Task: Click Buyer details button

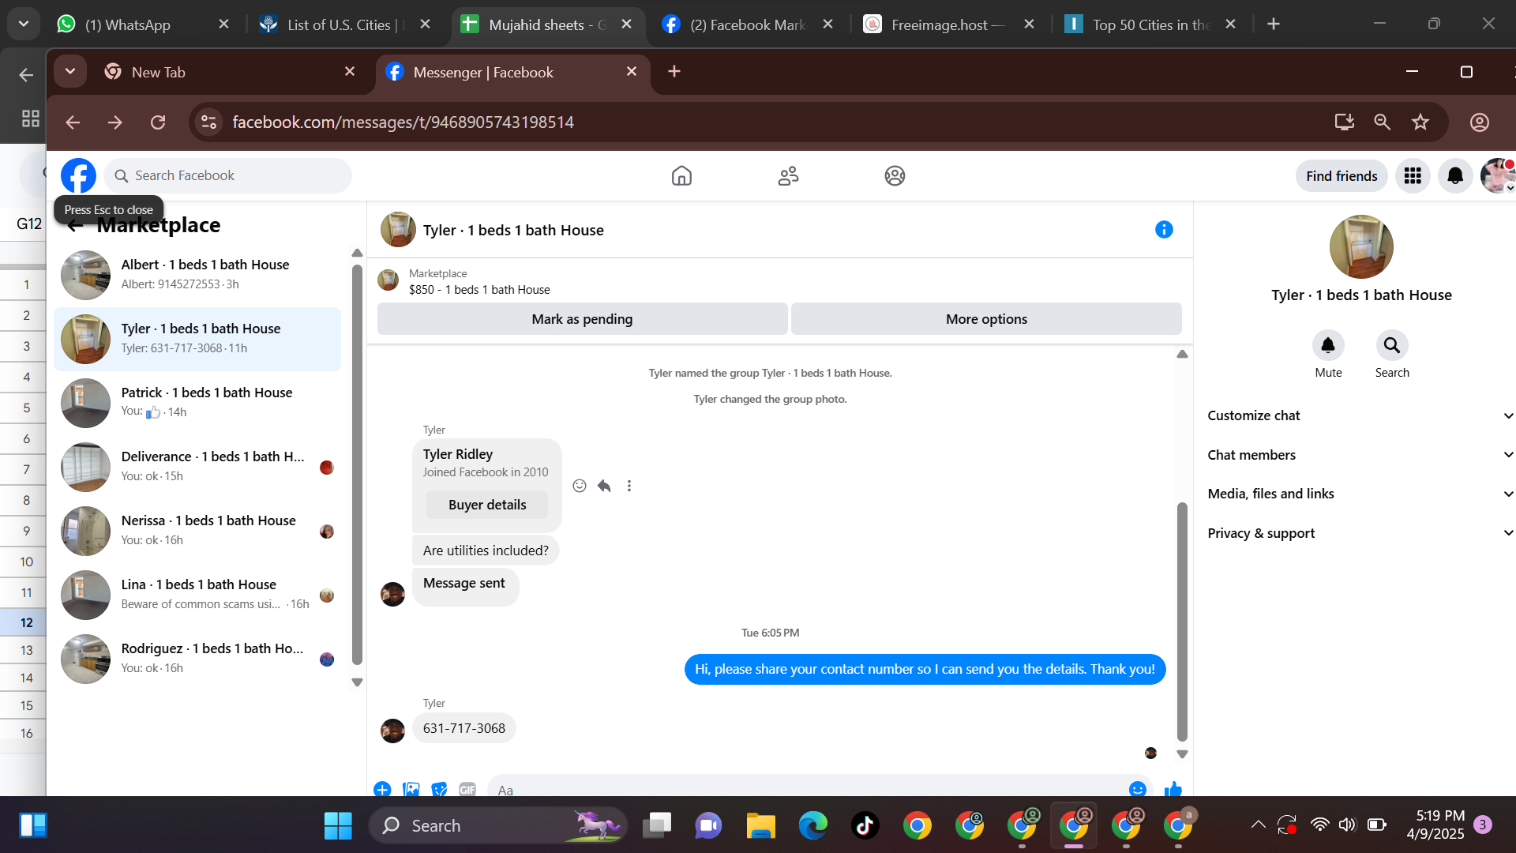Action: [487, 505]
